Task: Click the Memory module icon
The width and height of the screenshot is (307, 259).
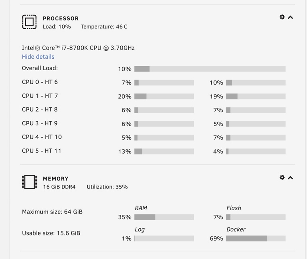Action: [29, 182]
